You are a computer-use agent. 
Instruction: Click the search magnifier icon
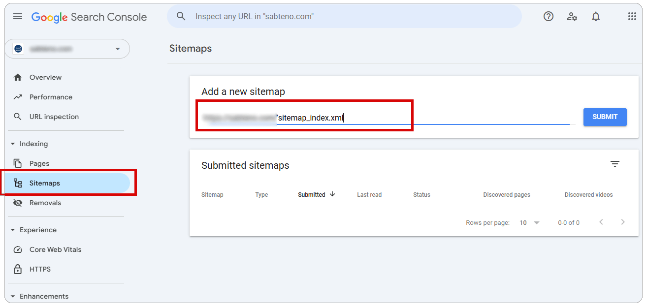[x=181, y=17]
